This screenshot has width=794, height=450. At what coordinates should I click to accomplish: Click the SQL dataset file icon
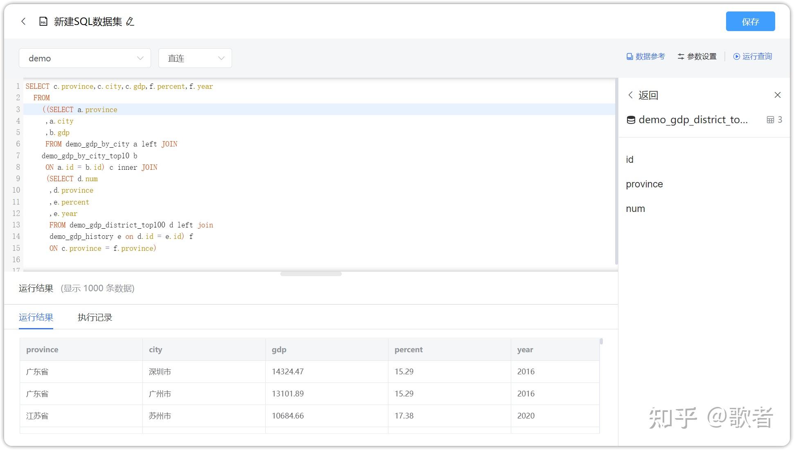(43, 22)
